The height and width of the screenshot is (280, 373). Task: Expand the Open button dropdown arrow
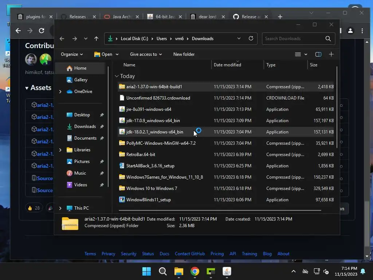(117, 54)
